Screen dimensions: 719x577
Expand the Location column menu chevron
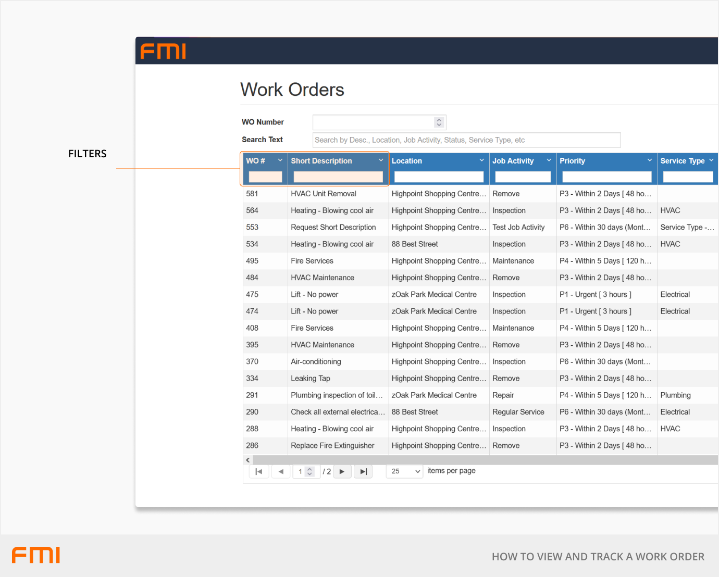(x=481, y=160)
